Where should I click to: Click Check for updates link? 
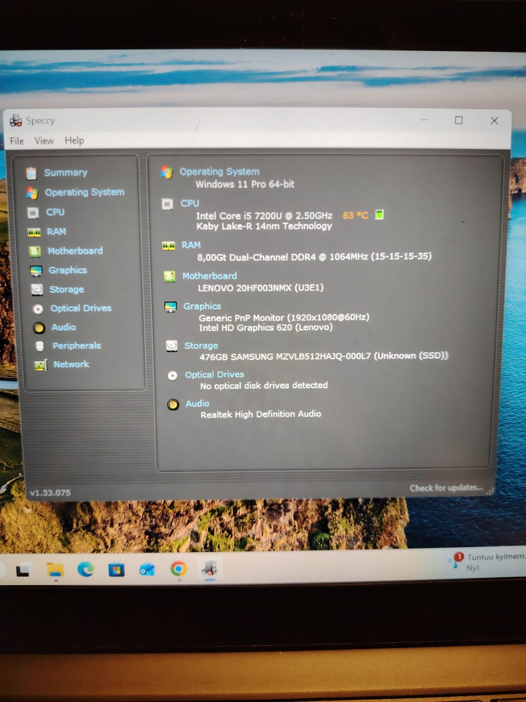click(446, 488)
